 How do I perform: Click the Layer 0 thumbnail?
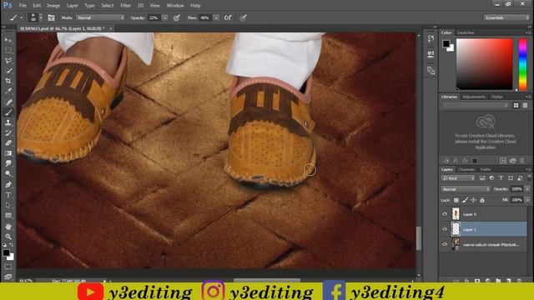456,214
